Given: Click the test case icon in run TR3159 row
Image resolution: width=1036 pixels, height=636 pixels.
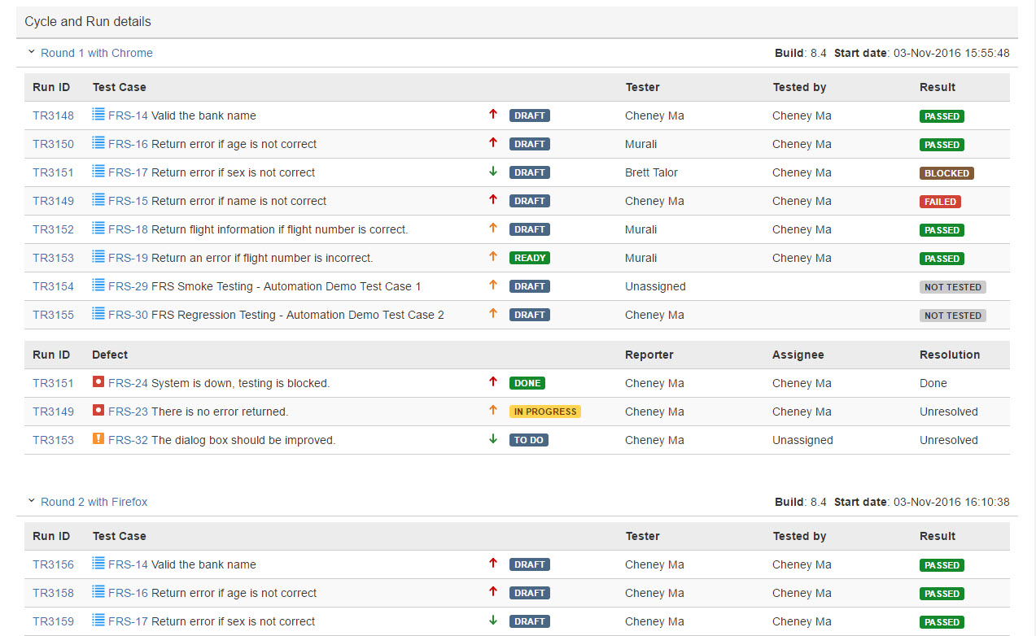Looking at the screenshot, I should click(98, 620).
